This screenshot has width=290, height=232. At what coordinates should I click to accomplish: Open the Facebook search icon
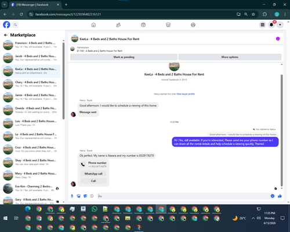pyautogui.click(x=15, y=25)
